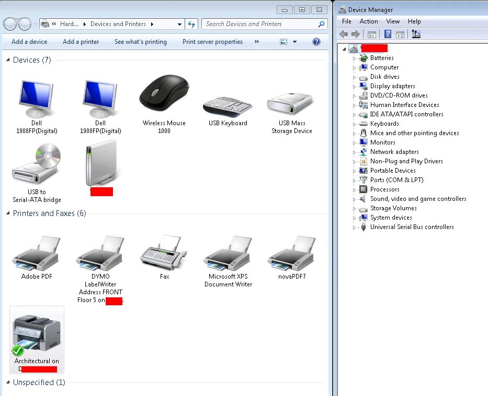The height and width of the screenshot is (396, 488).
Task: Select IDE ATA/ATAPI controllers node
Action: pyautogui.click(x=406, y=114)
